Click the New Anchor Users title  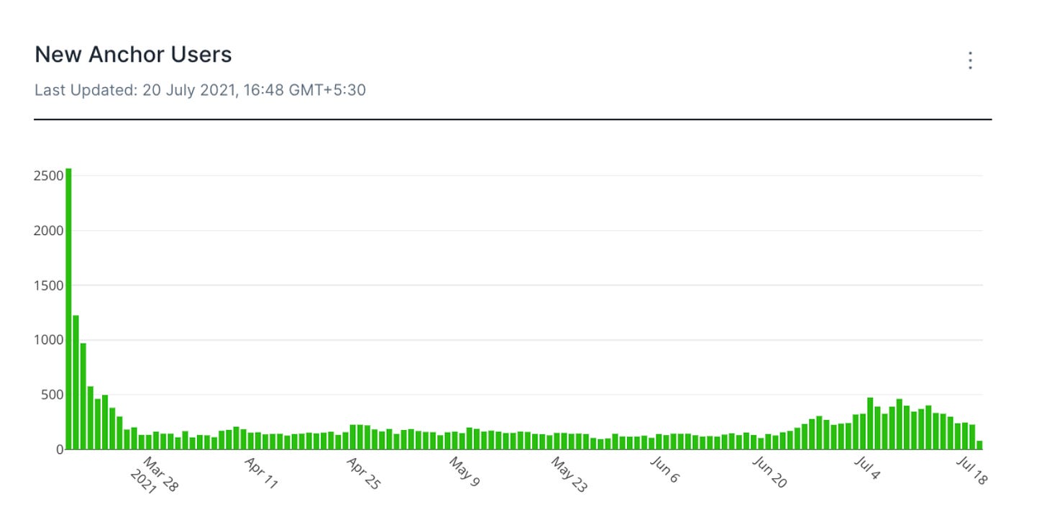click(133, 55)
